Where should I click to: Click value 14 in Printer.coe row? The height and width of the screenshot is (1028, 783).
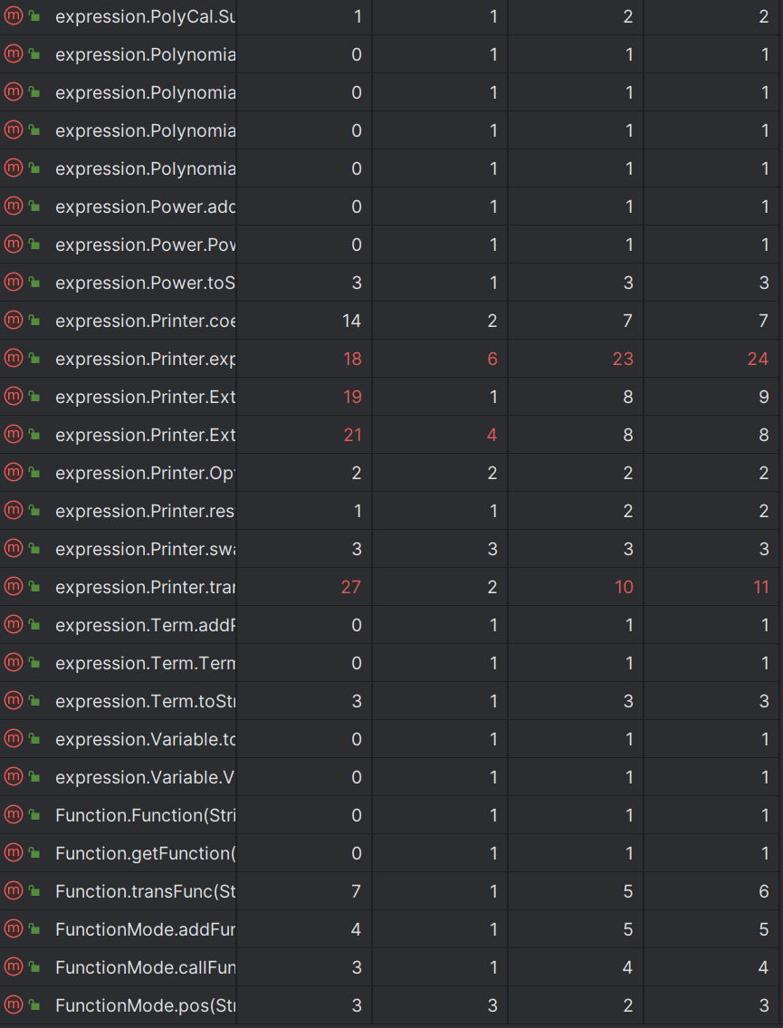352,321
